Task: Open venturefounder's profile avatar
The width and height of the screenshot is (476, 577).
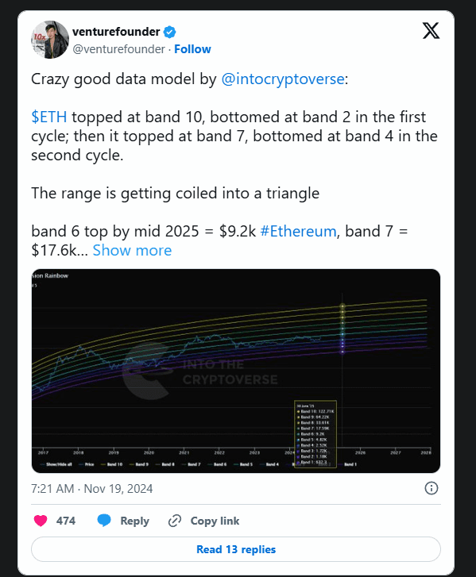Action: point(50,40)
